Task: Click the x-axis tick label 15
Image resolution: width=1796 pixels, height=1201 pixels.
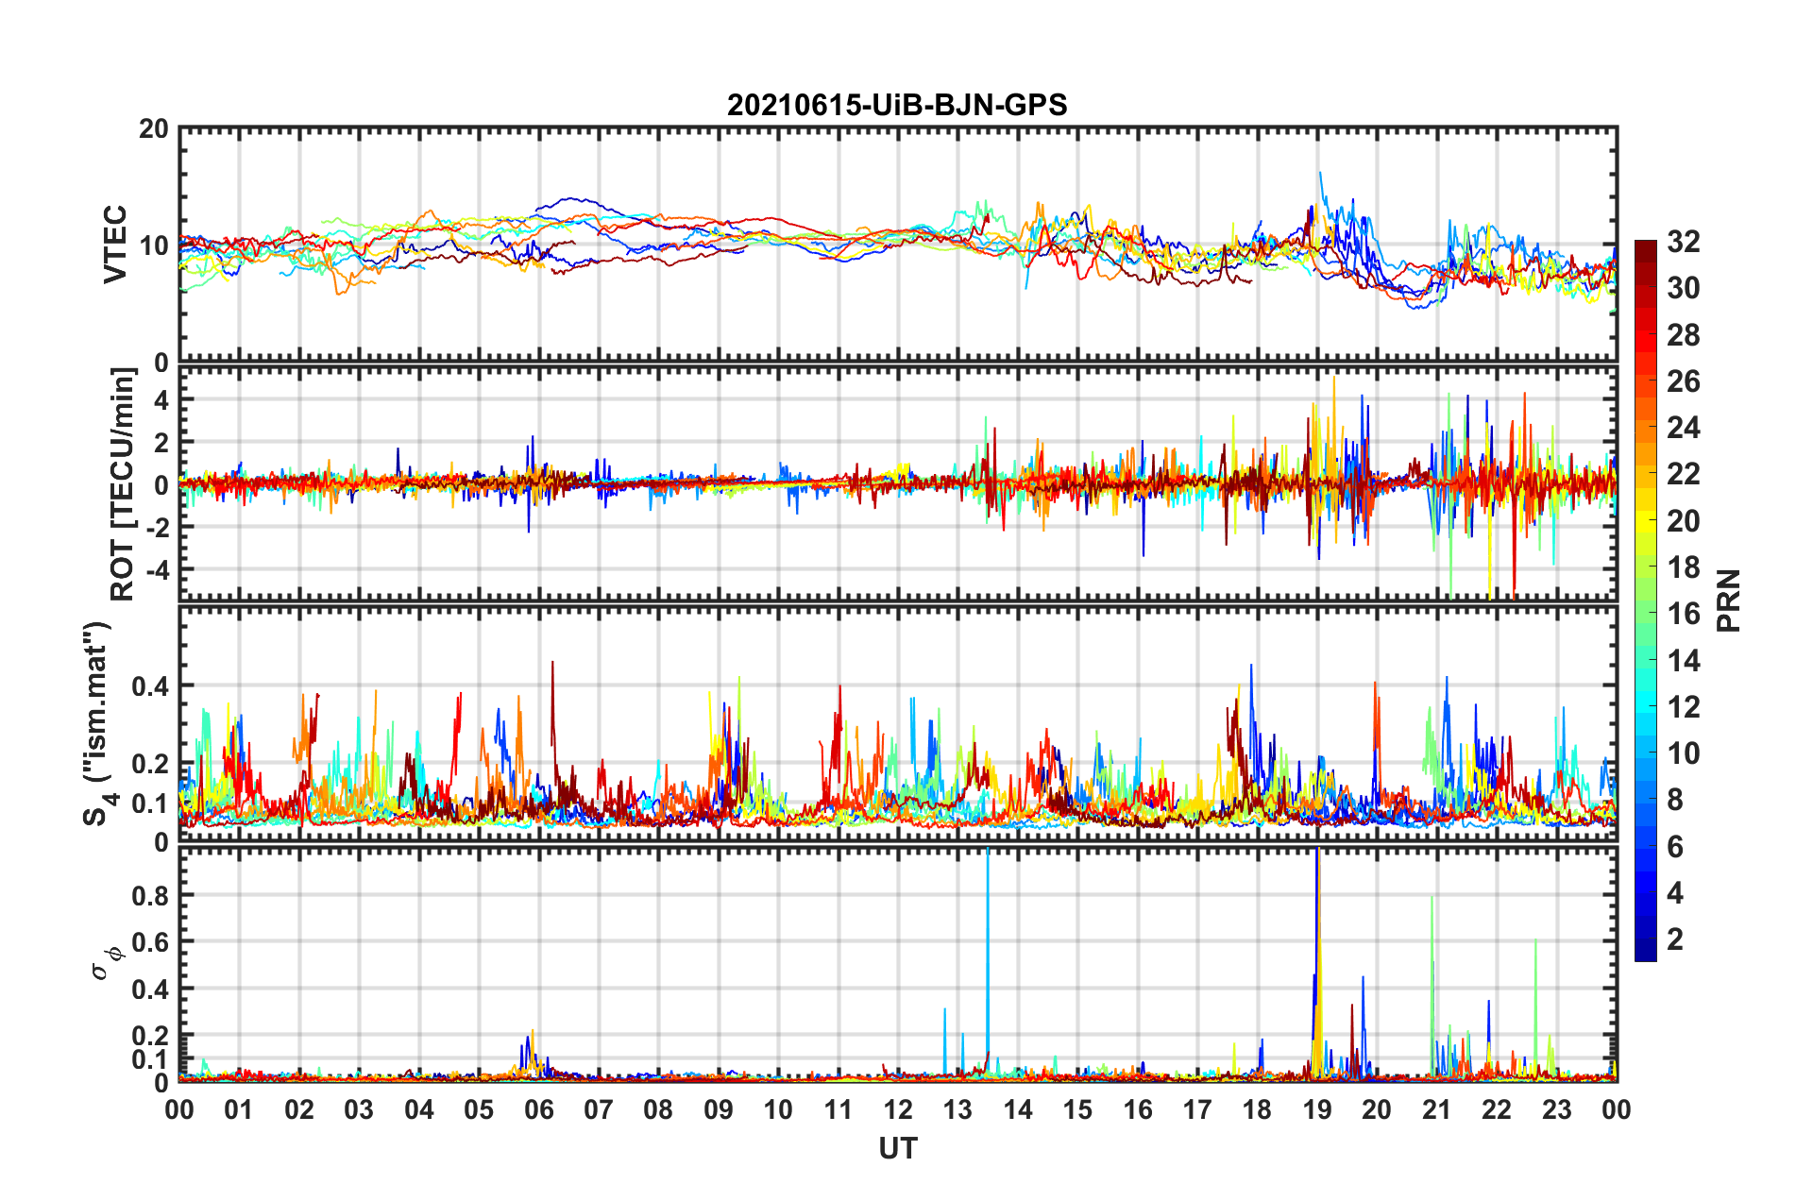Action: (1077, 1109)
